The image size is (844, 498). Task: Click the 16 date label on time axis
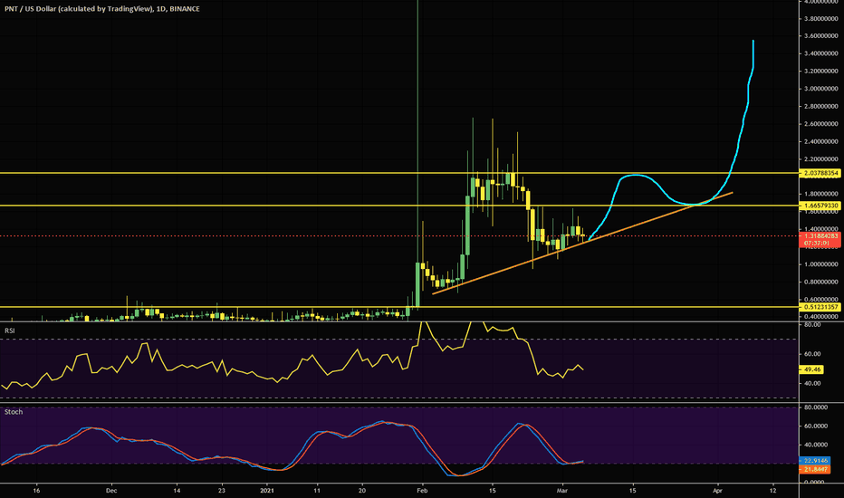point(36,491)
